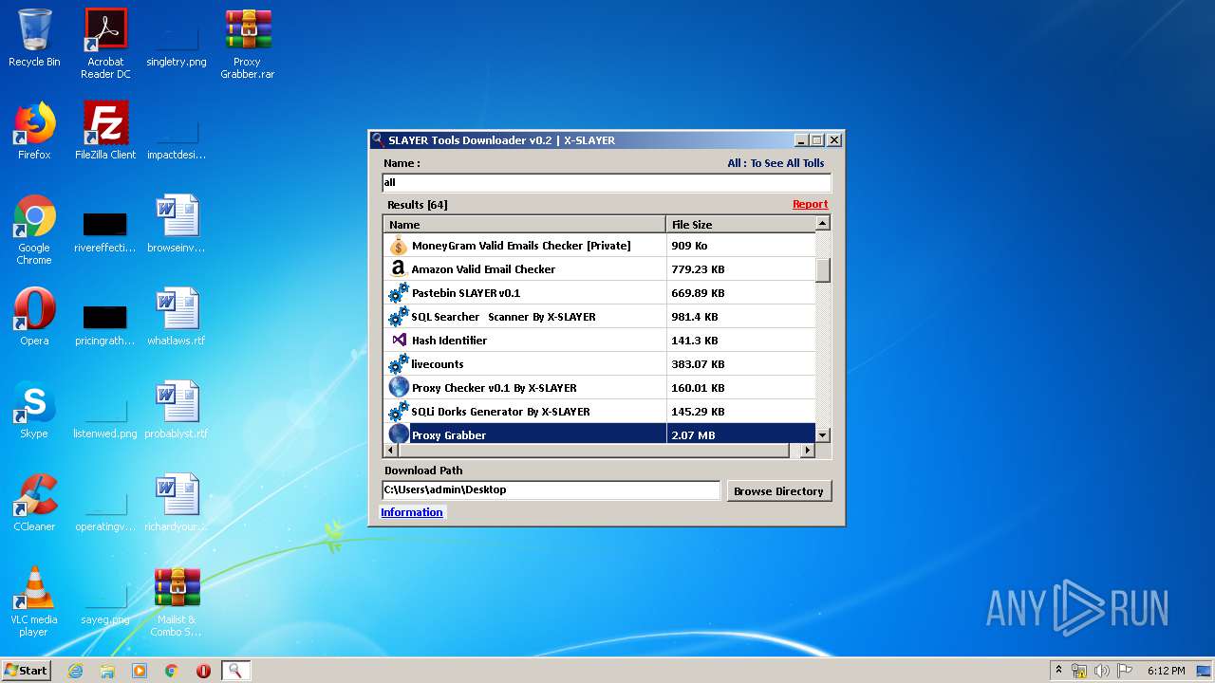Click the Start button
This screenshot has width=1215, height=683.
coord(27,671)
